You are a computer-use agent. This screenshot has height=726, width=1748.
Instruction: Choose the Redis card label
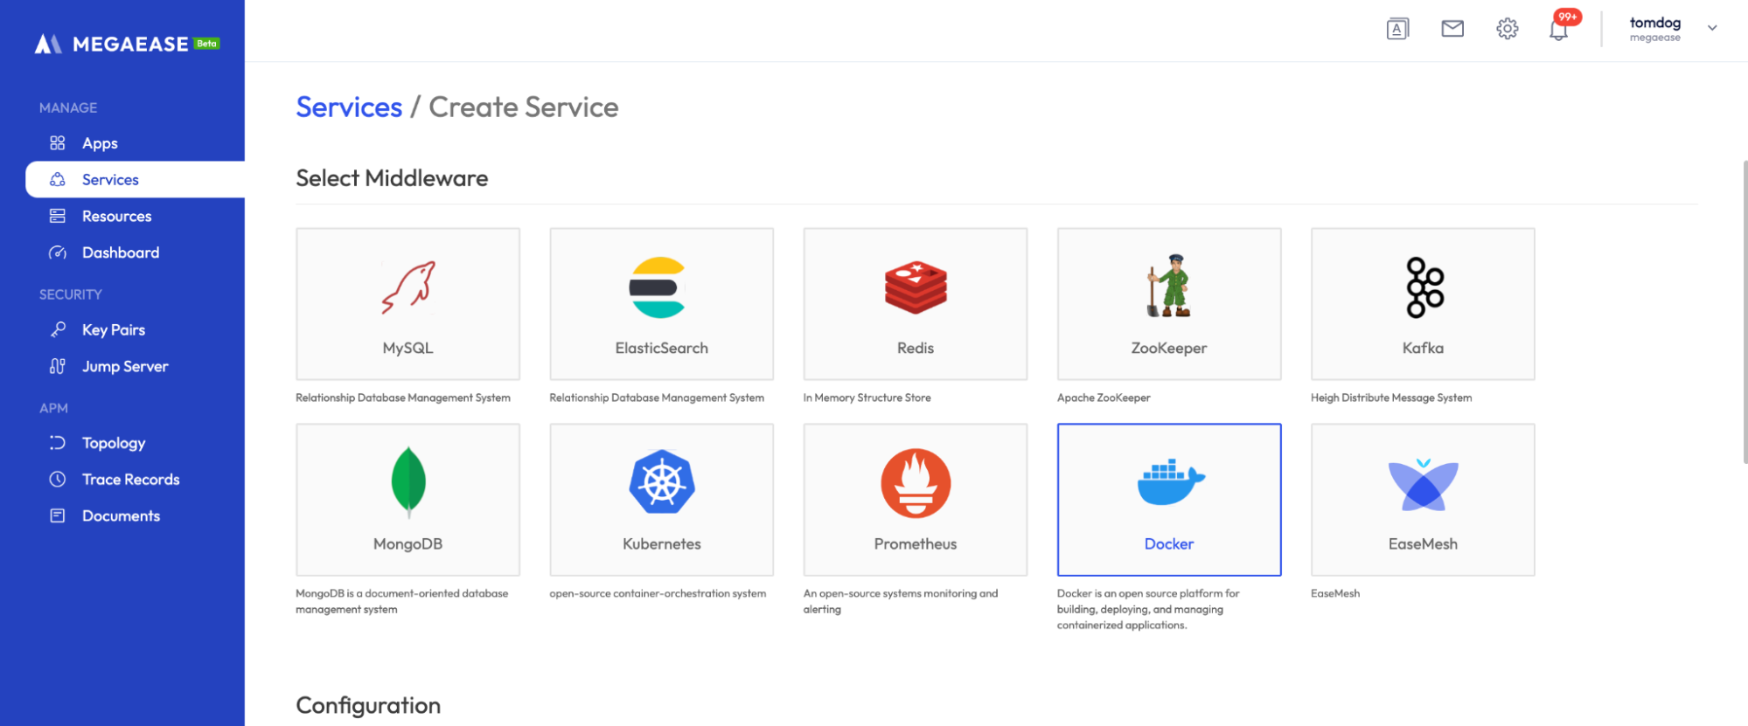916,348
